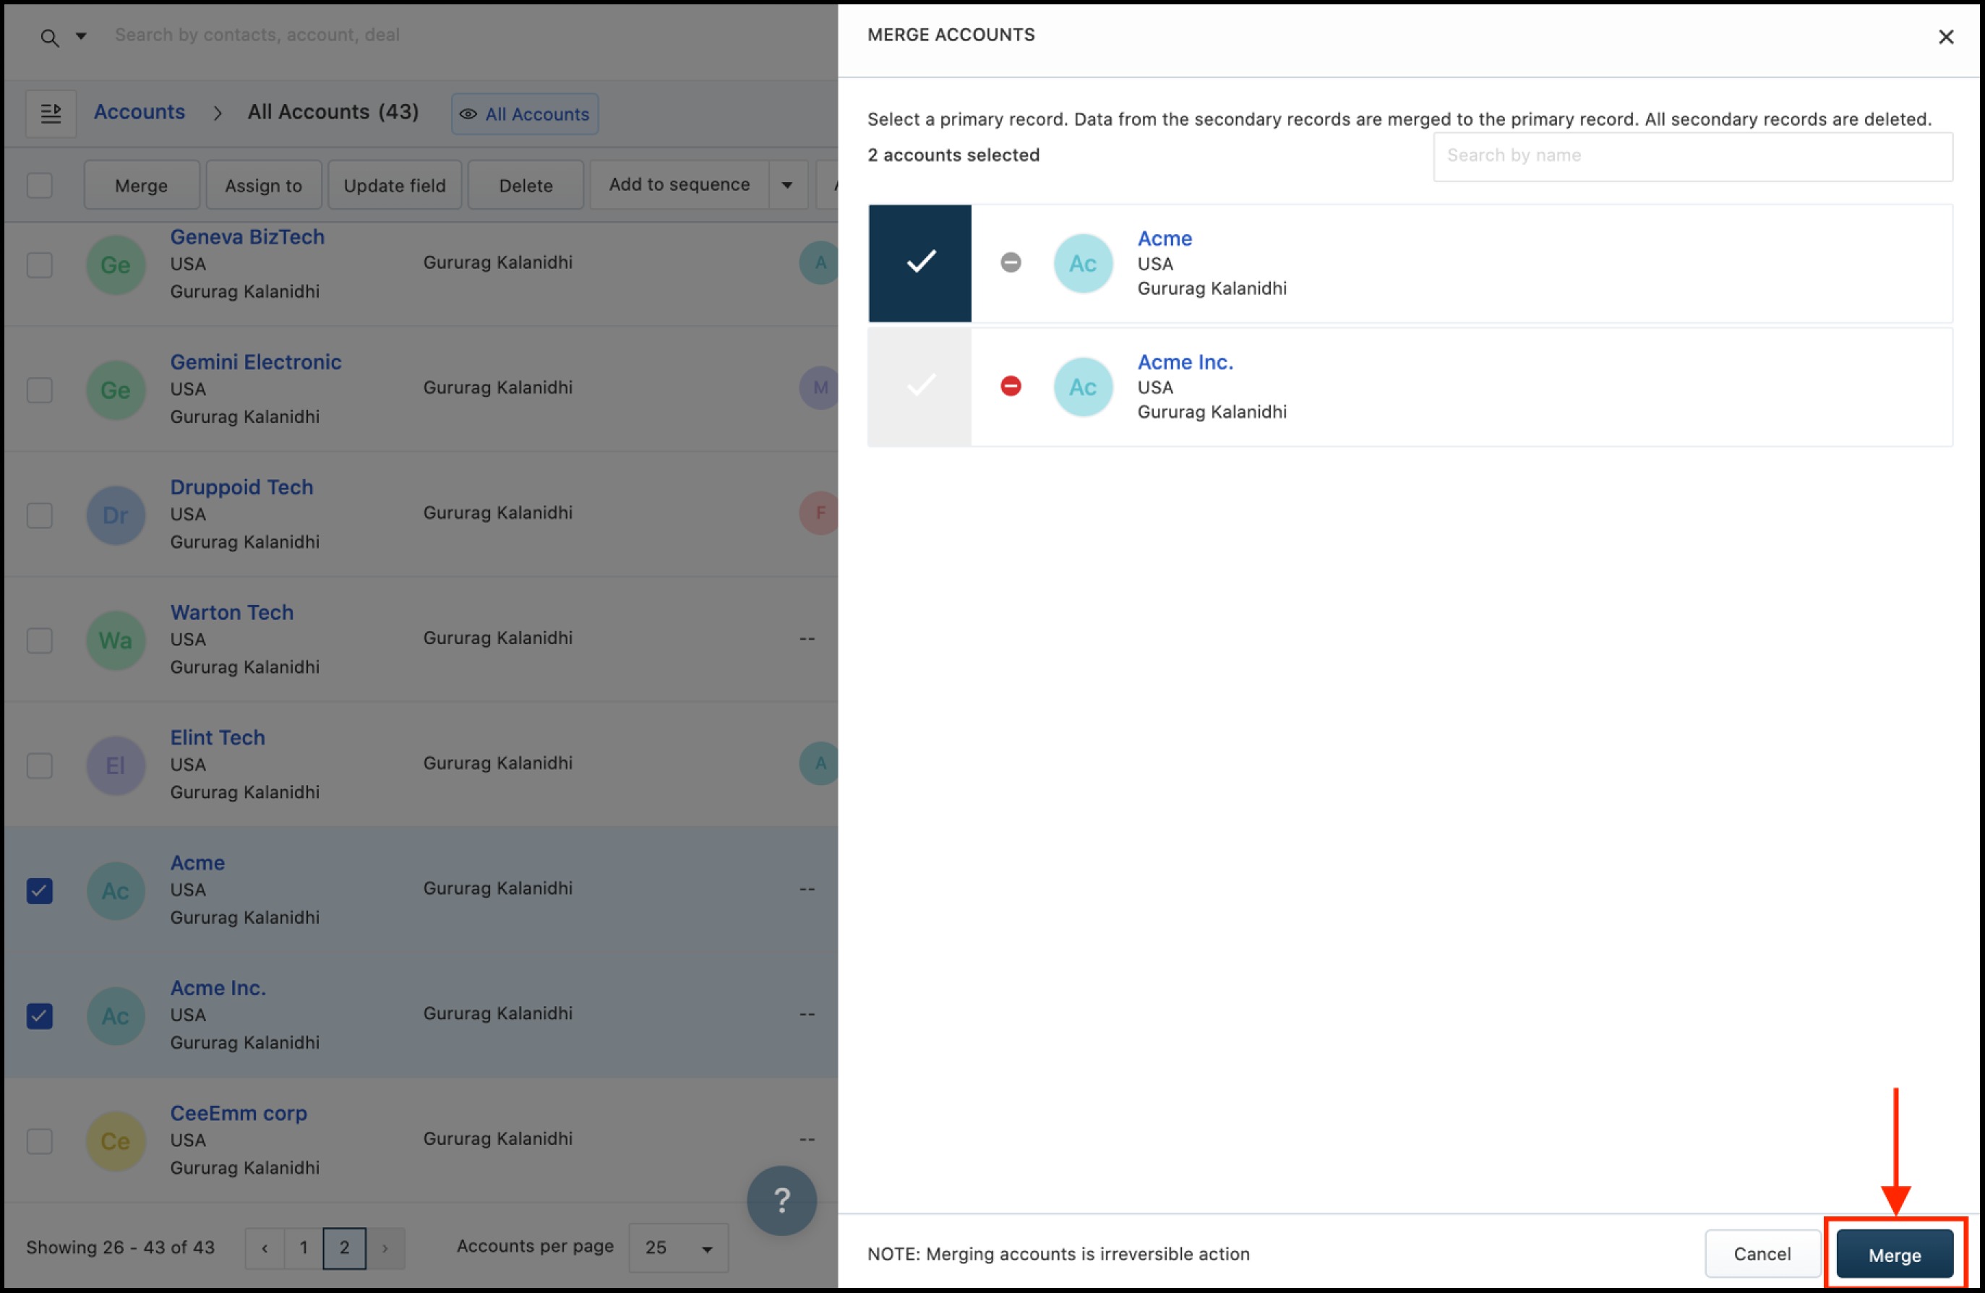The width and height of the screenshot is (1985, 1293).
Task: Click the Geneva BizTech Ge avatar
Action: pyautogui.click(x=116, y=265)
